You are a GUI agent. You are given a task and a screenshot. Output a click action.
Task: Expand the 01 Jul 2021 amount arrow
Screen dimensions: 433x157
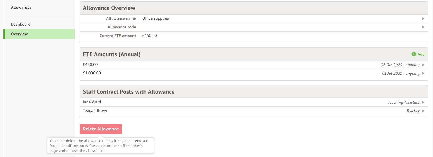[x=423, y=74]
